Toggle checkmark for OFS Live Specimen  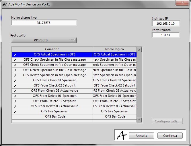tap(15, 112)
